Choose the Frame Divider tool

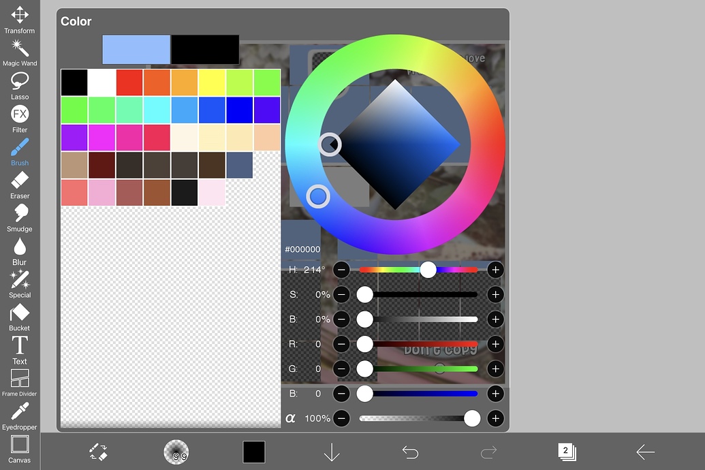[20, 380]
